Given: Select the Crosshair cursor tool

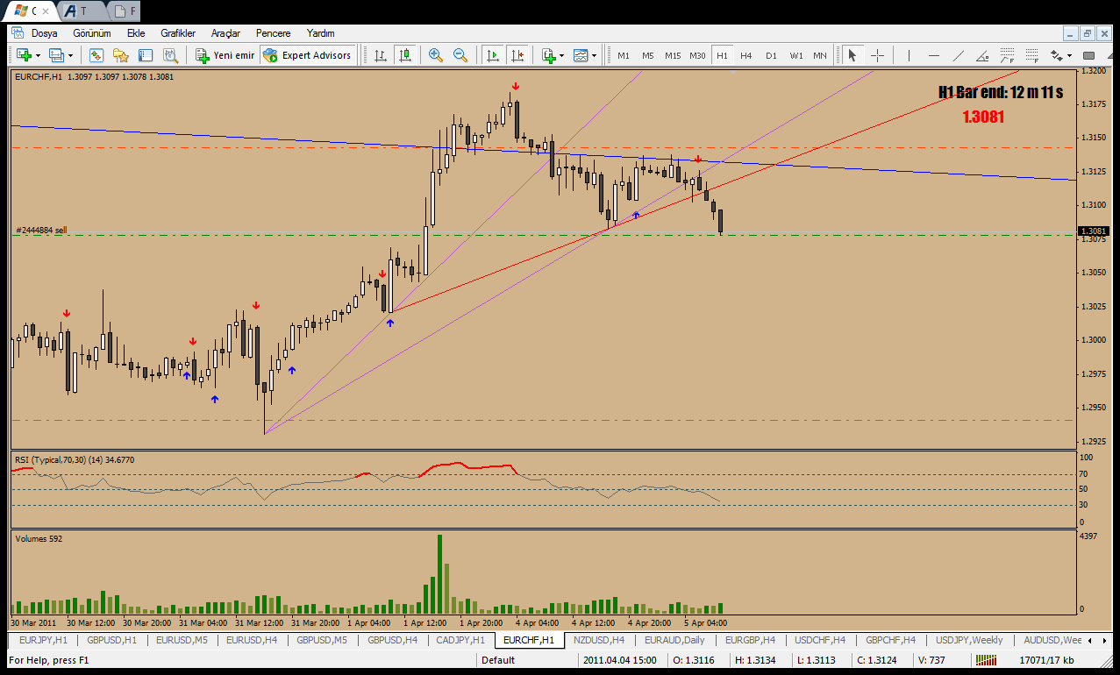Looking at the screenshot, I should [x=877, y=55].
